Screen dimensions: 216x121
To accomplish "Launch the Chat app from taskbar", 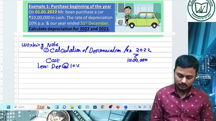I will pos(64,107).
